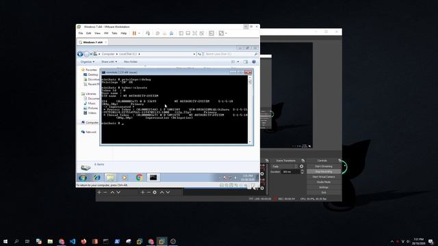Screen dimensions: 438x246
Task: Open the VMware Edit menu
Action: pos(88,33)
